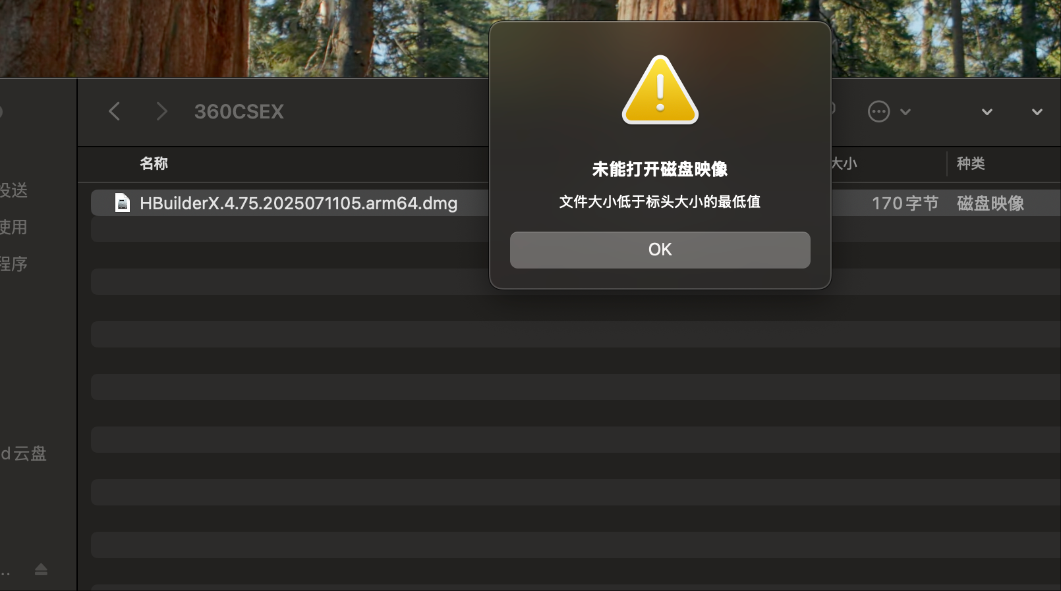Image resolution: width=1061 pixels, height=591 pixels.
Task: Open the 程序 sidebar item
Action: click(14, 264)
